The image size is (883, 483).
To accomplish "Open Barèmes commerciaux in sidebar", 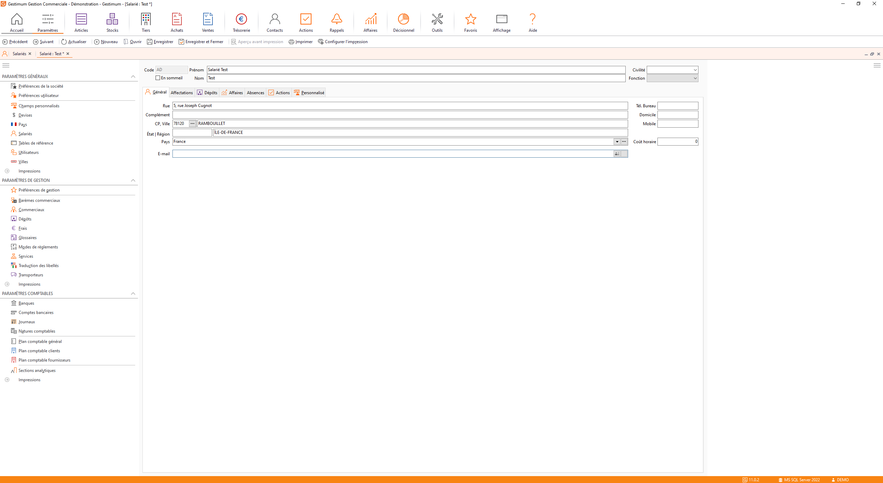I will (39, 200).
